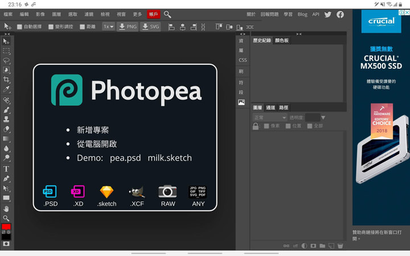Switch to 通道 tab
This screenshot has height=256, width=410.
pyautogui.click(x=270, y=108)
